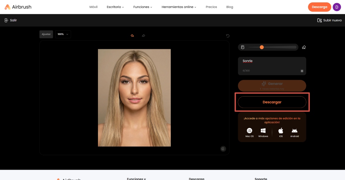
Task: Clear the prompt text with X icon
Action: tap(302, 71)
